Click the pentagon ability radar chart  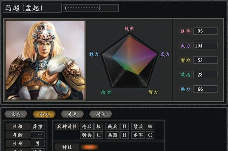click(129, 61)
